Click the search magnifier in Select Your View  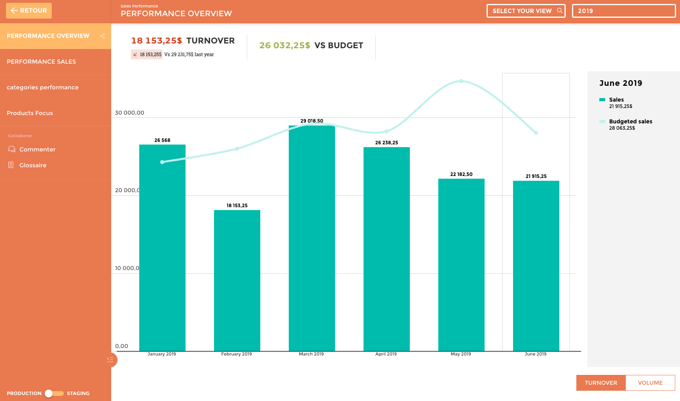559,11
